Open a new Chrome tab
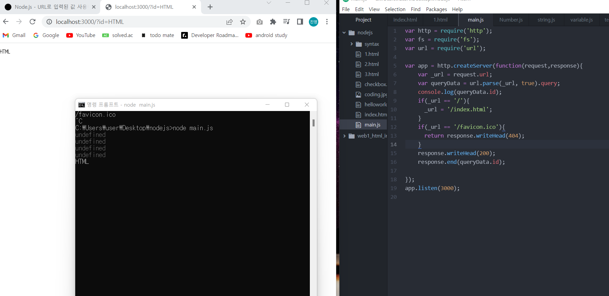609x296 pixels. (x=210, y=7)
